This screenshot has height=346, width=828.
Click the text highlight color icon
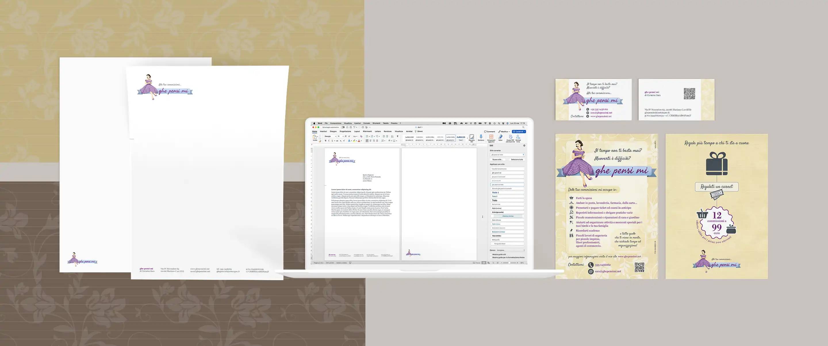tap(354, 141)
